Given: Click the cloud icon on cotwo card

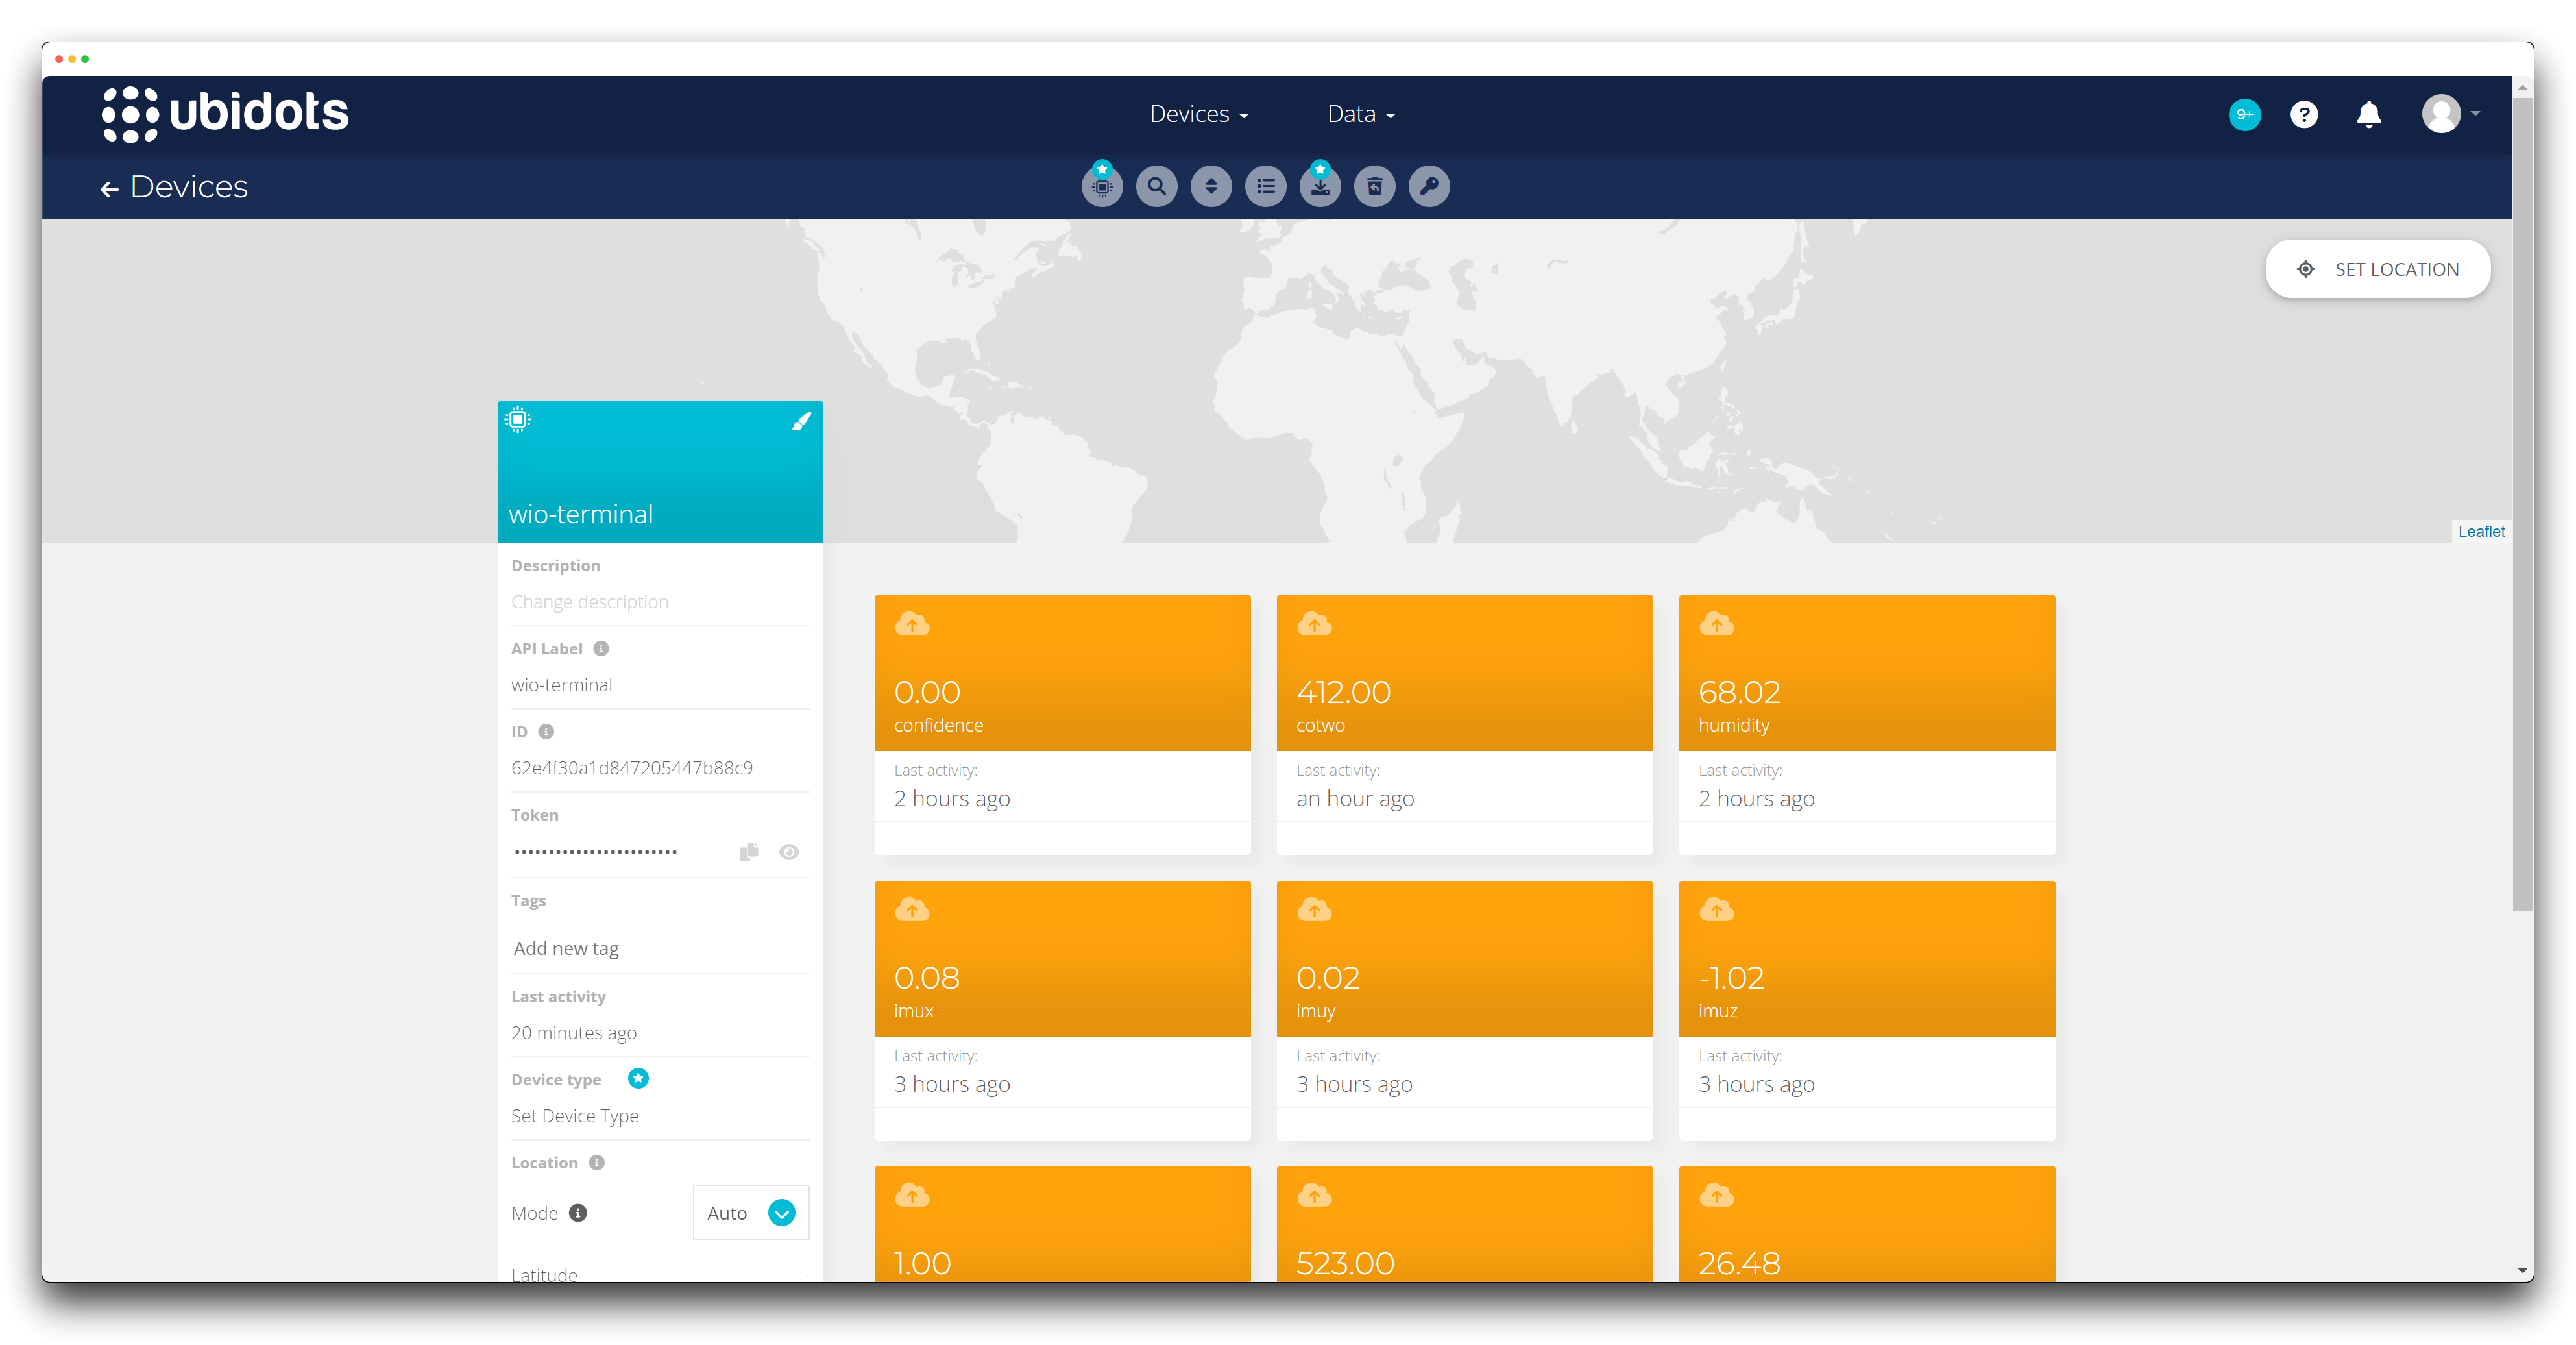Looking at the screenshot, I should [x=1314, y=624].
